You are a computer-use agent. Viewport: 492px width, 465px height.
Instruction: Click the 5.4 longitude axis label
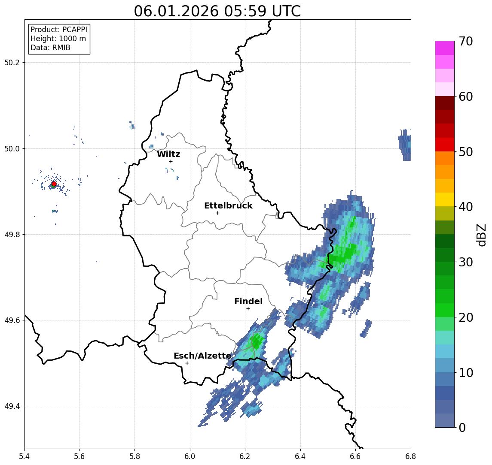pyautogui.click(x=24, y=456)
